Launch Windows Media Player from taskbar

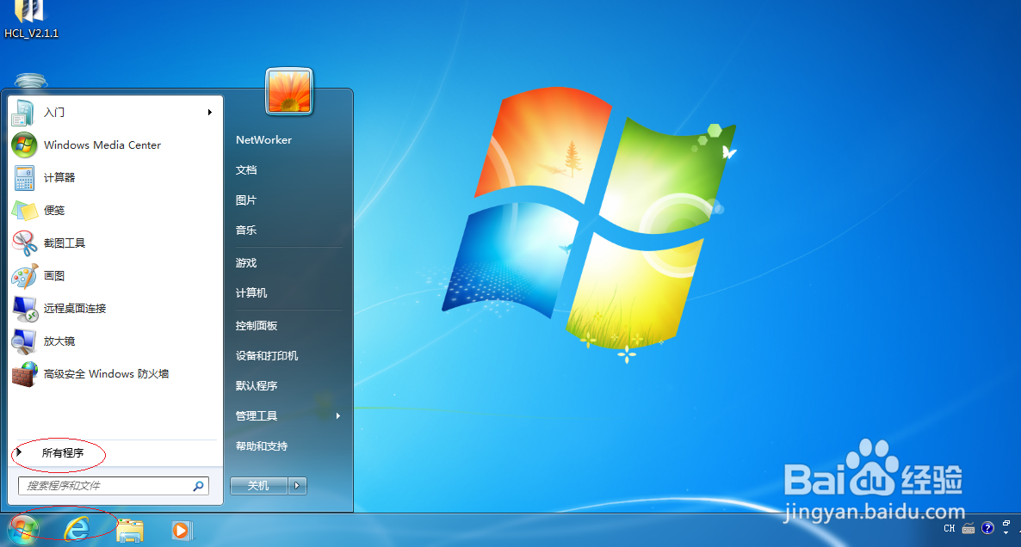pos(182,531)
